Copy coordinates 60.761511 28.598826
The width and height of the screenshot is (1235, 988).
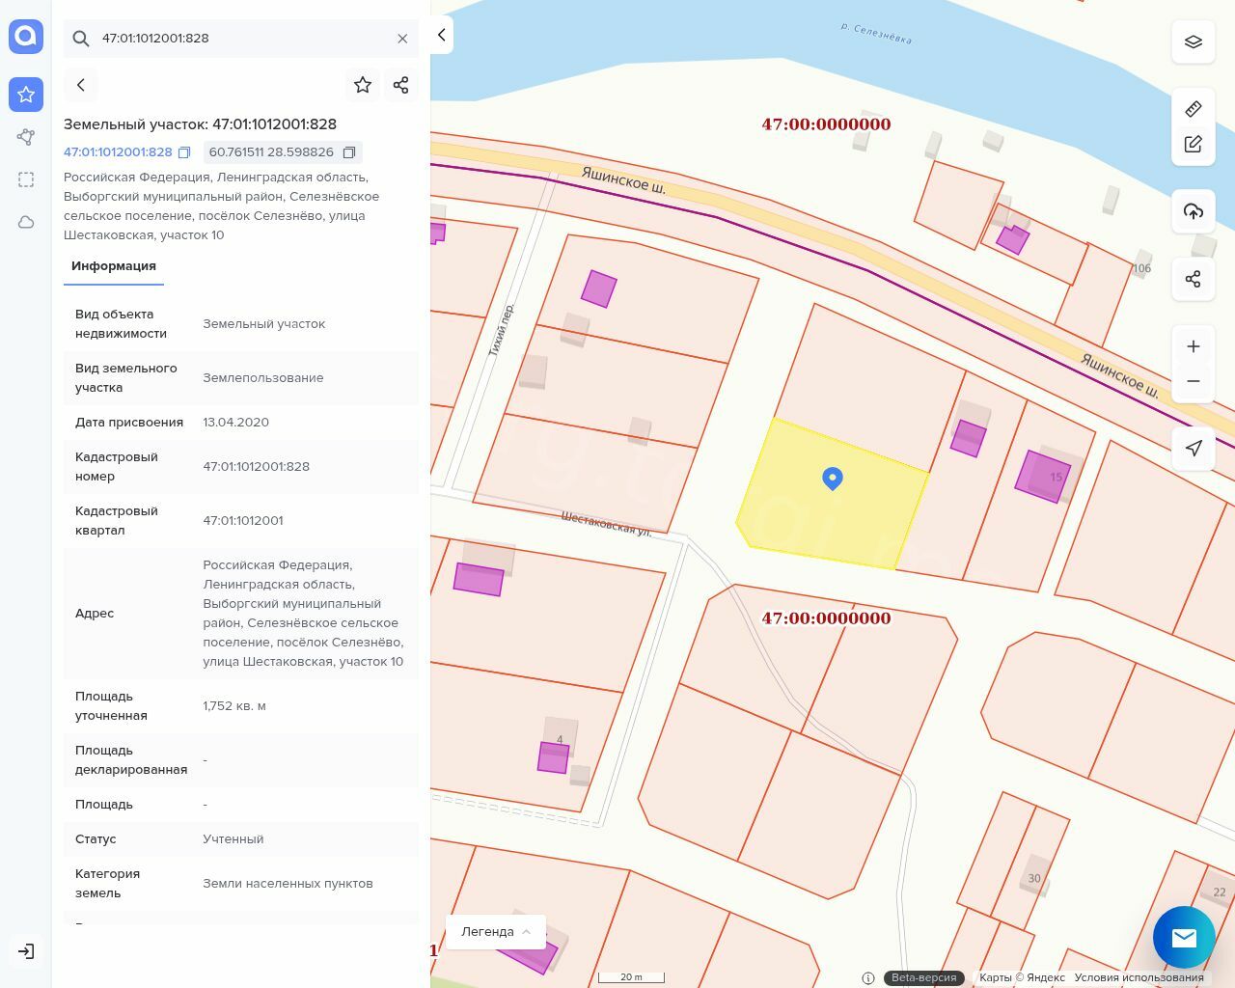(x=349, y=152)
